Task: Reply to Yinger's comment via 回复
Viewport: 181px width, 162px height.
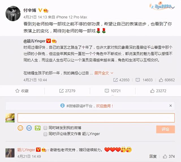Action: tap(153, 156)
